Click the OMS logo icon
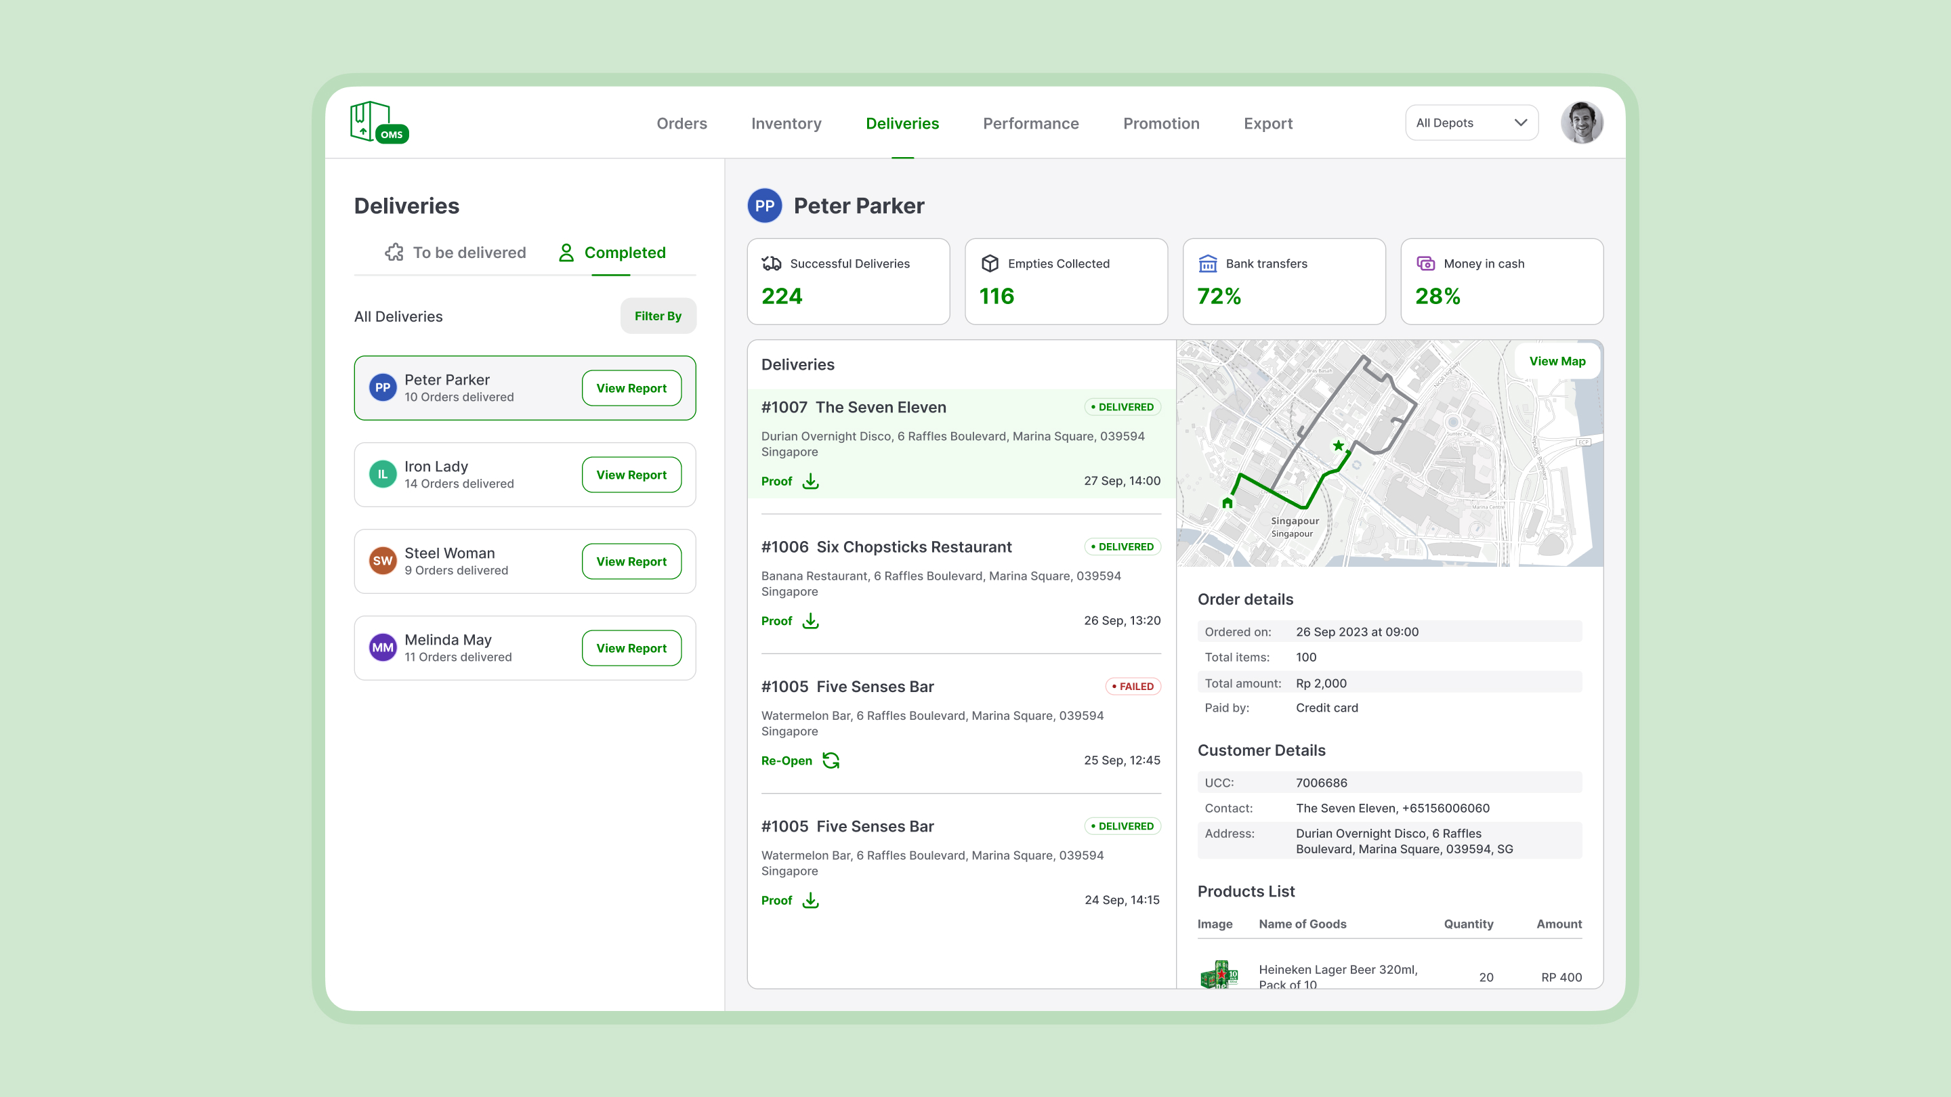This screenshot has width=1951, height=1097. [x=379, y=123]
